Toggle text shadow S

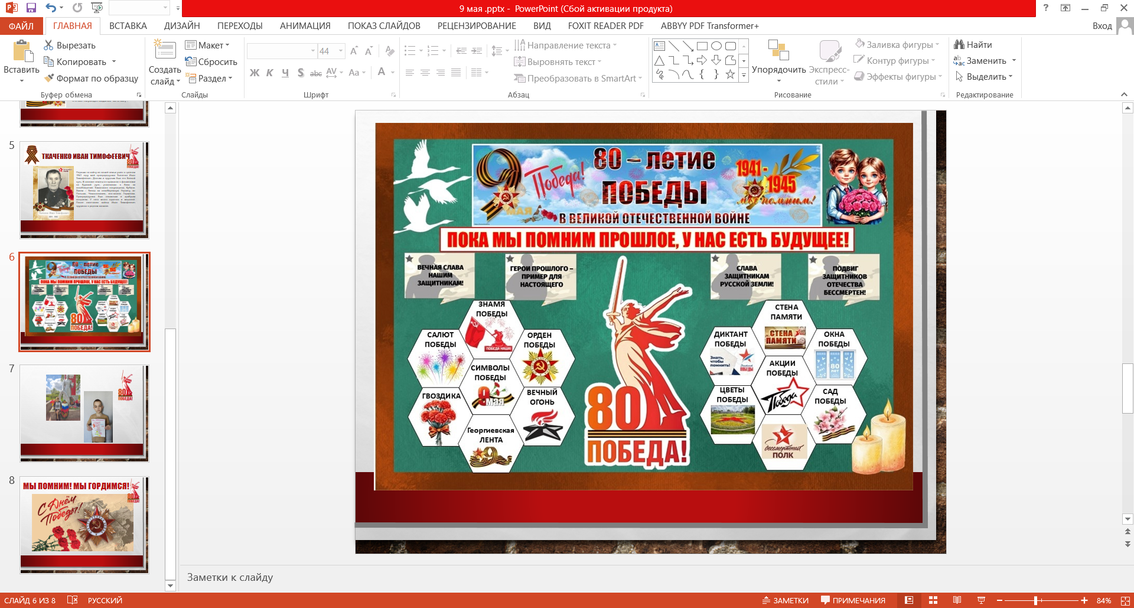301,73
